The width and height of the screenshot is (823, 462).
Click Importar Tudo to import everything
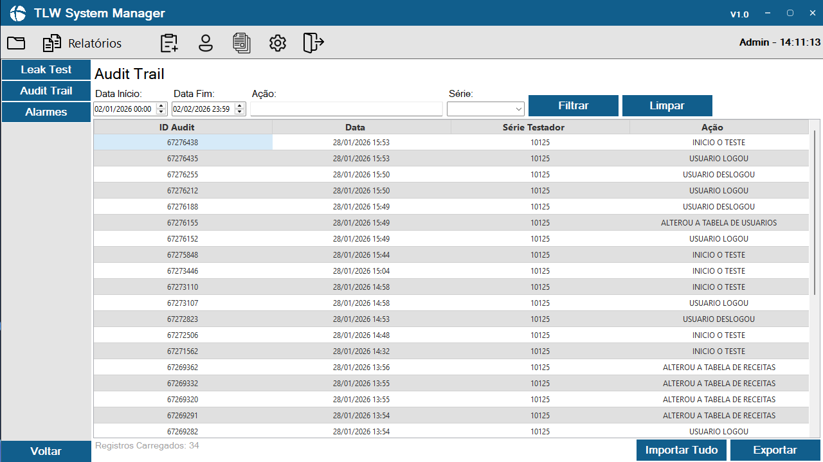pyautogui.click(x=682, y=450)
